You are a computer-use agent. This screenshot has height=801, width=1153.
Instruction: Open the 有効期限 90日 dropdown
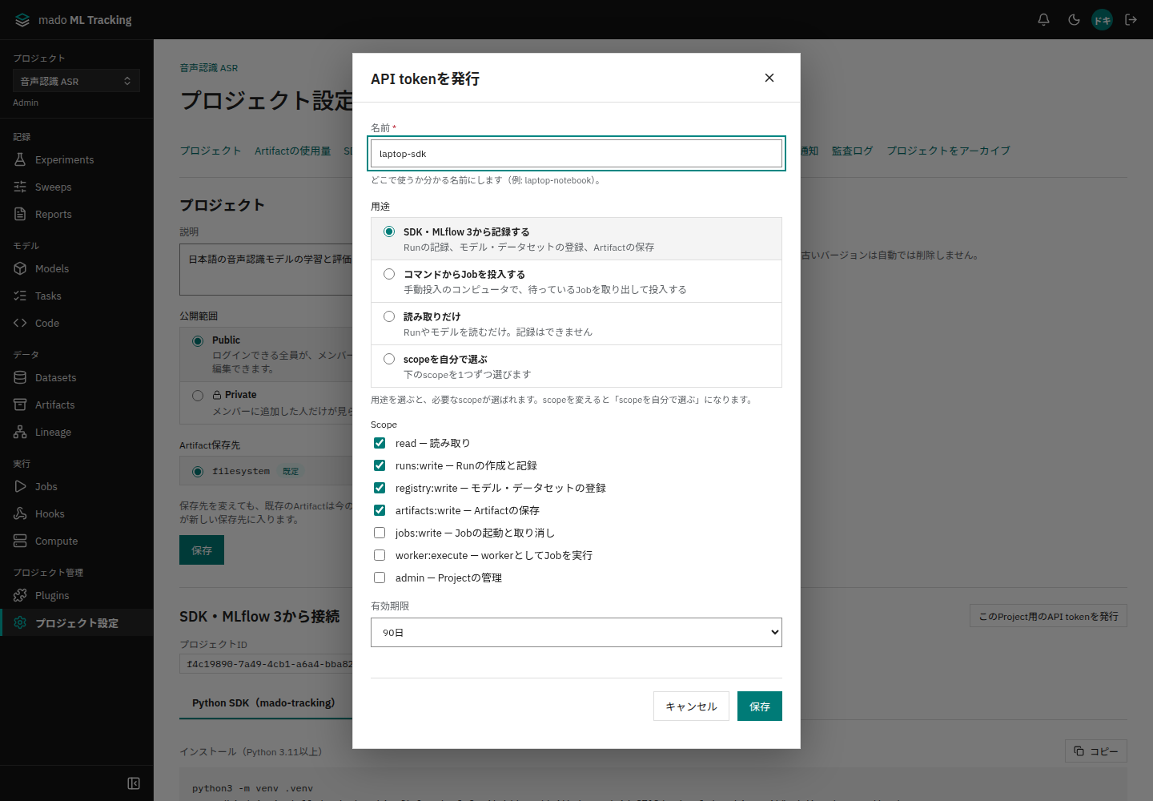point(576,632)
